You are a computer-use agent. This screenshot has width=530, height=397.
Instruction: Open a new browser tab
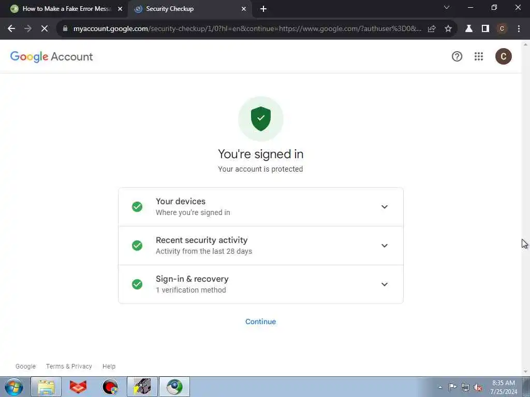pyautogui.click(x=263, y=9)
